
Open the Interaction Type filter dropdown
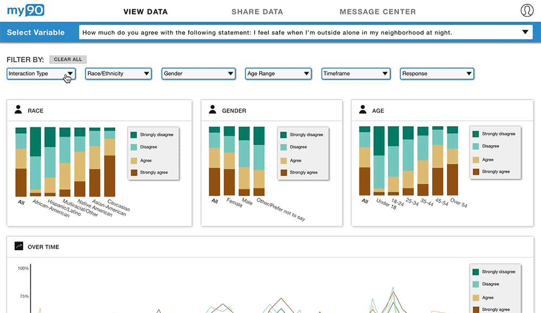click(x=41, y=74)
